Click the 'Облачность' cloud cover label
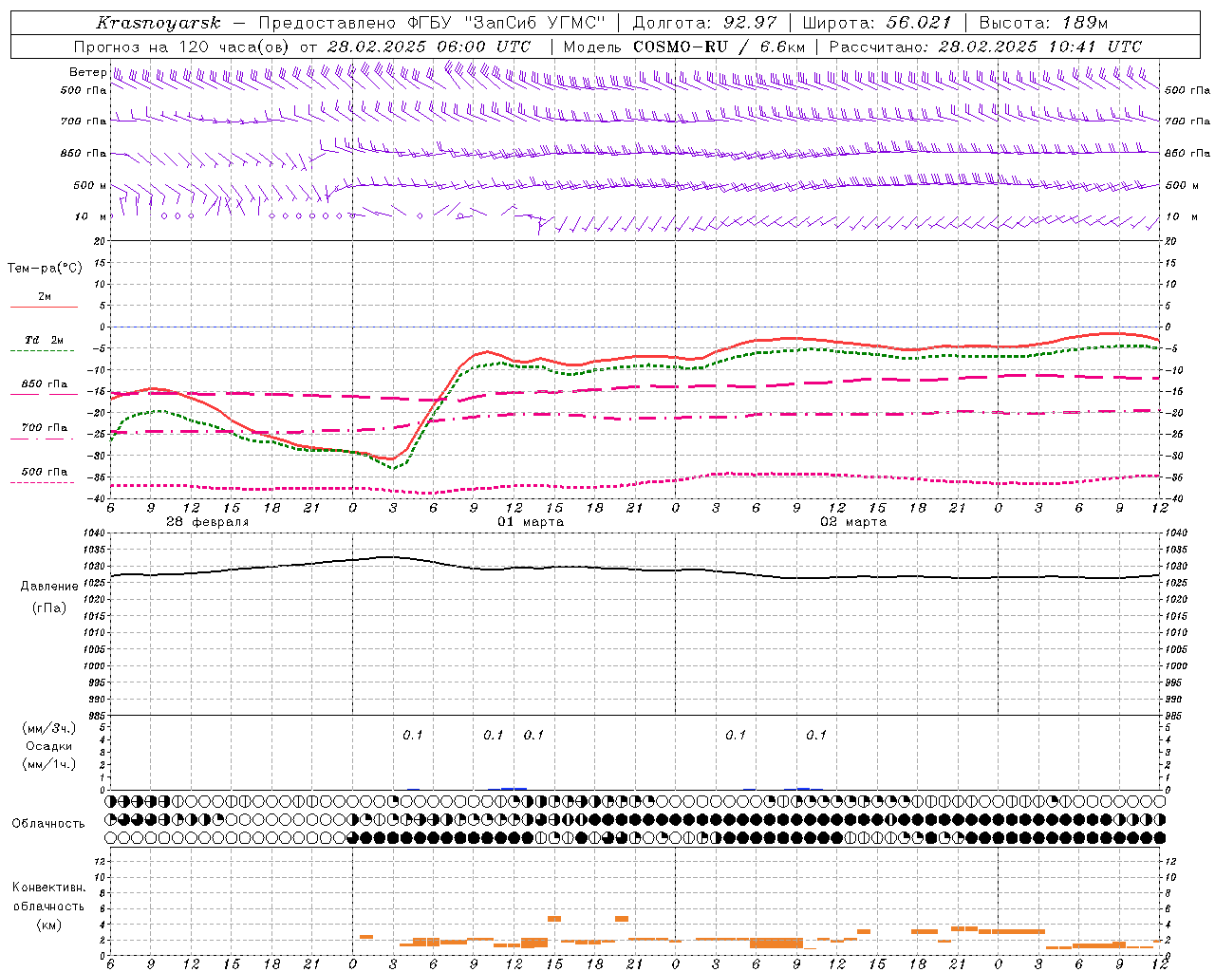 click(x=48, y=824)
